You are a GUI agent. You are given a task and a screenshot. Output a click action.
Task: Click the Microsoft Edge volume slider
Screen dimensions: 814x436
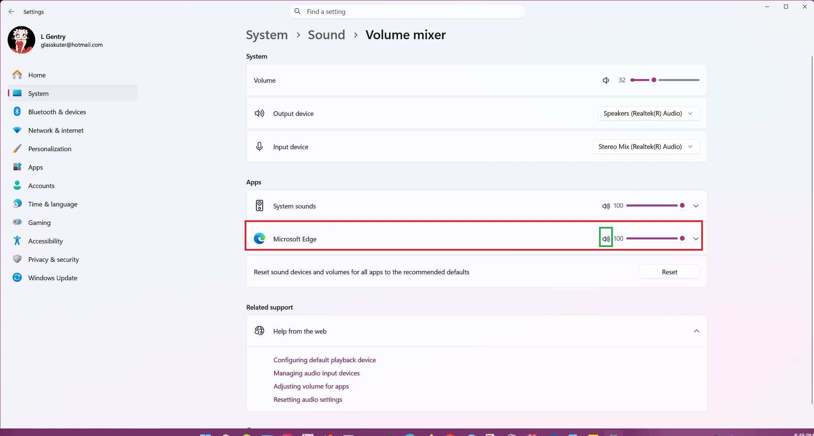coord(656,238)
